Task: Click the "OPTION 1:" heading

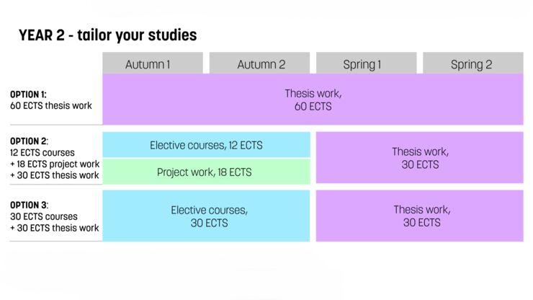Action: click(x=28, y=94)
